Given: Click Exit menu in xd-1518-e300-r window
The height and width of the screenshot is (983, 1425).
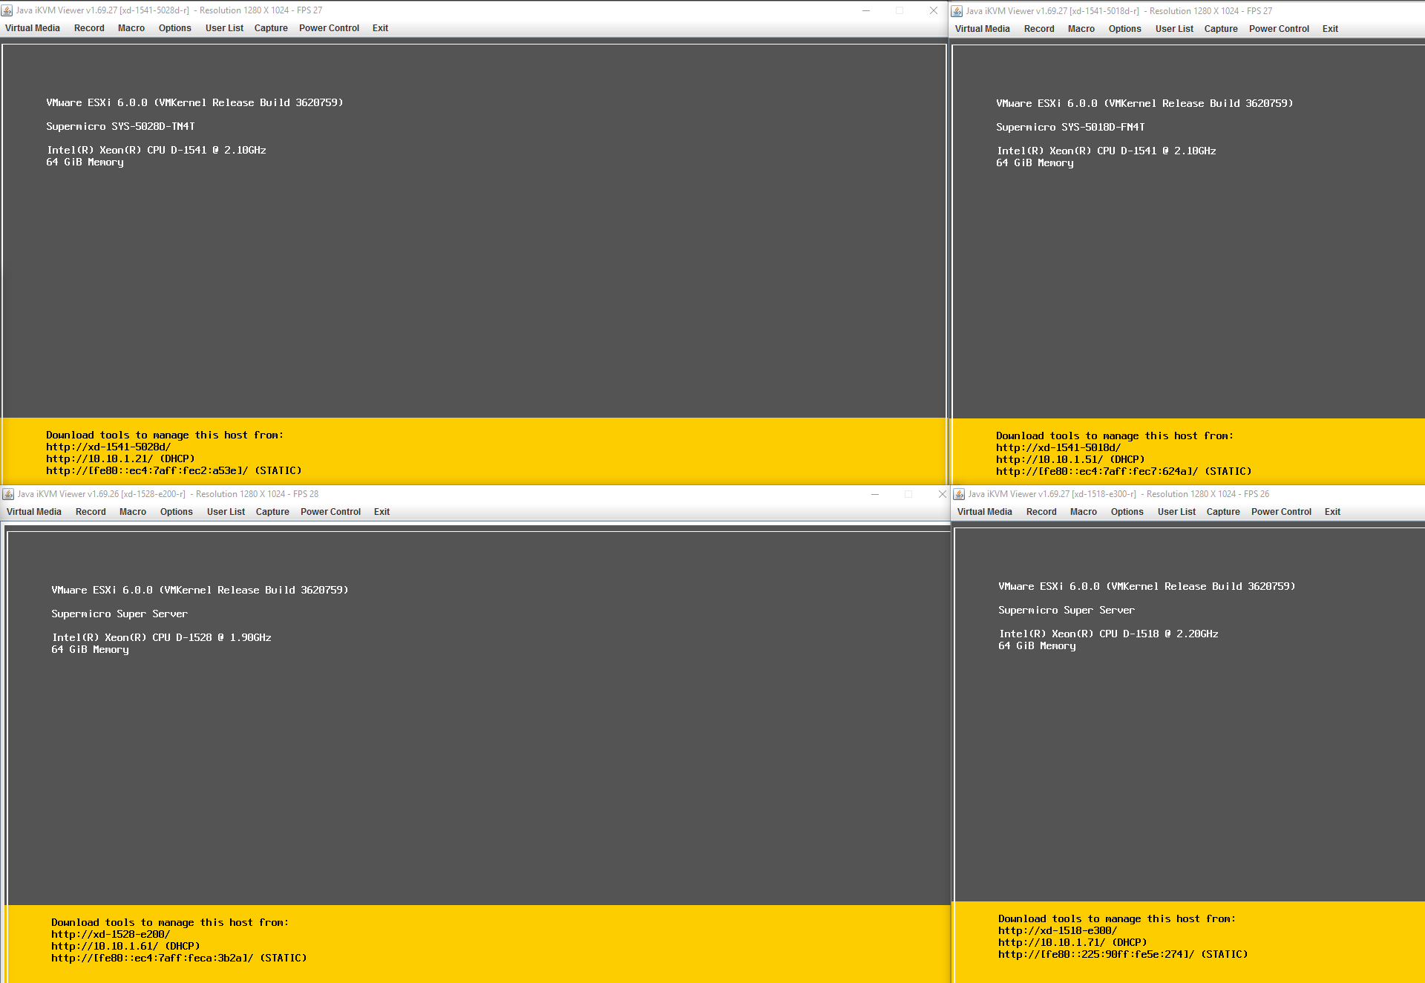Looking at the screenshot, I should point(1332,512).
